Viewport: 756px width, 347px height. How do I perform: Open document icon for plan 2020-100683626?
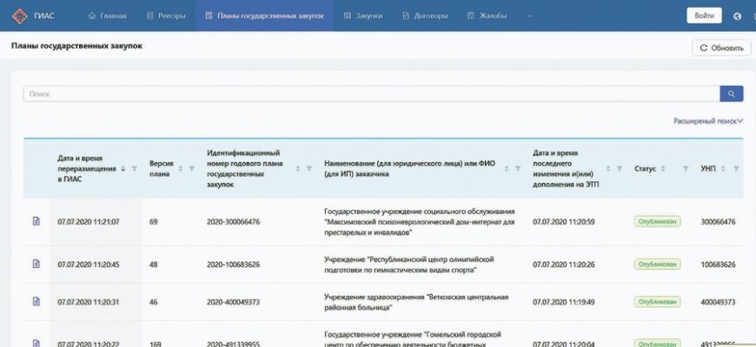[x=36, y=264]
